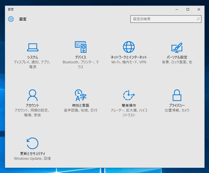209x173 pixels.
Task: Click the 背景、ロック画面、色 description
Action: 177,62
